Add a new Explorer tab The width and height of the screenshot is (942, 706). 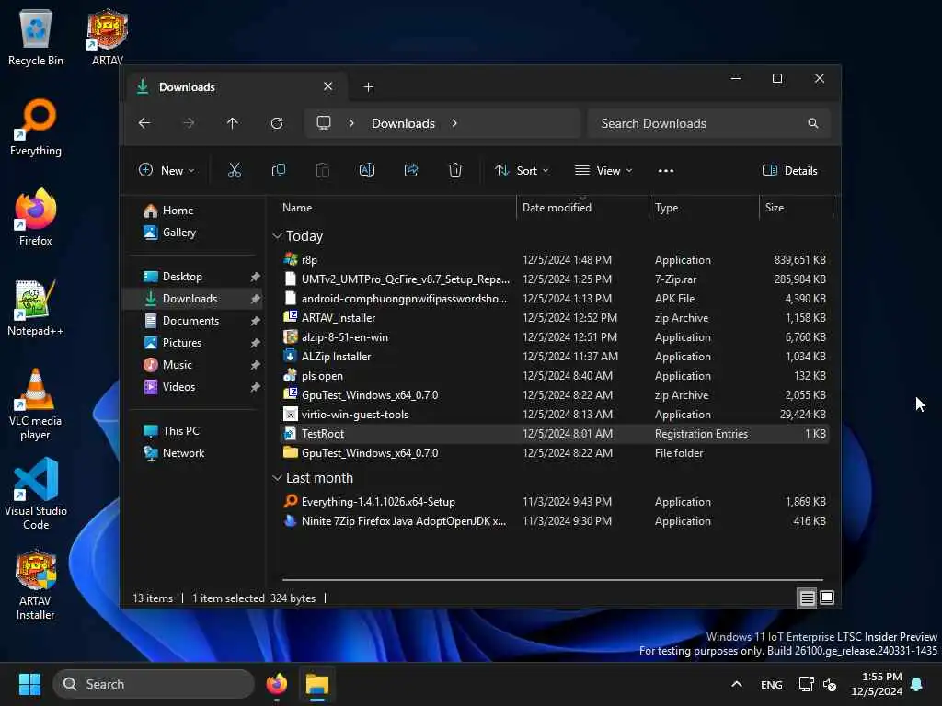[368, 87]
